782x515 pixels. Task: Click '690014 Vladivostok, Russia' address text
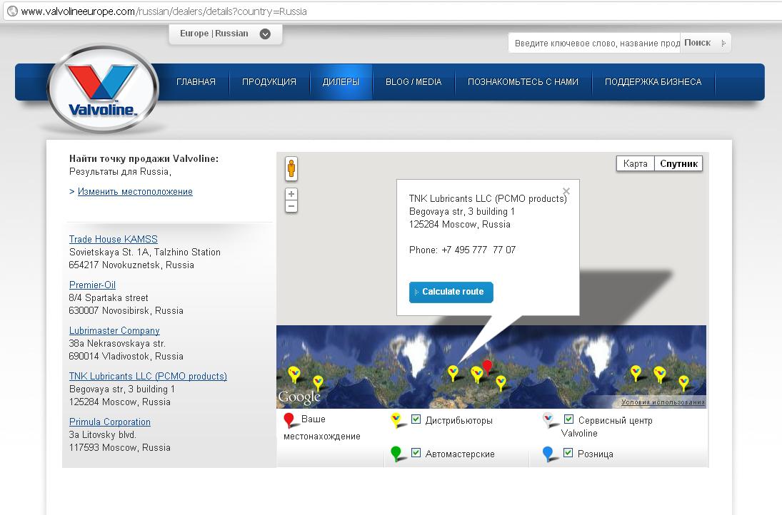(x=126, y=357)
